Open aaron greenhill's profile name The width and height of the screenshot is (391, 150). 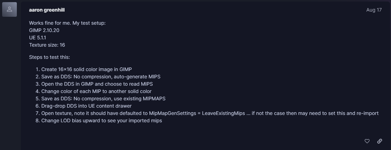click(47, 10)
